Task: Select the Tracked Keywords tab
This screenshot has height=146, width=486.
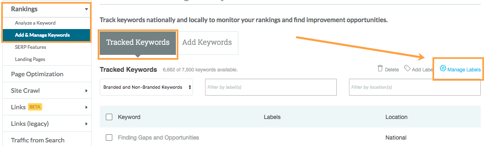Action: coord(138,43)
